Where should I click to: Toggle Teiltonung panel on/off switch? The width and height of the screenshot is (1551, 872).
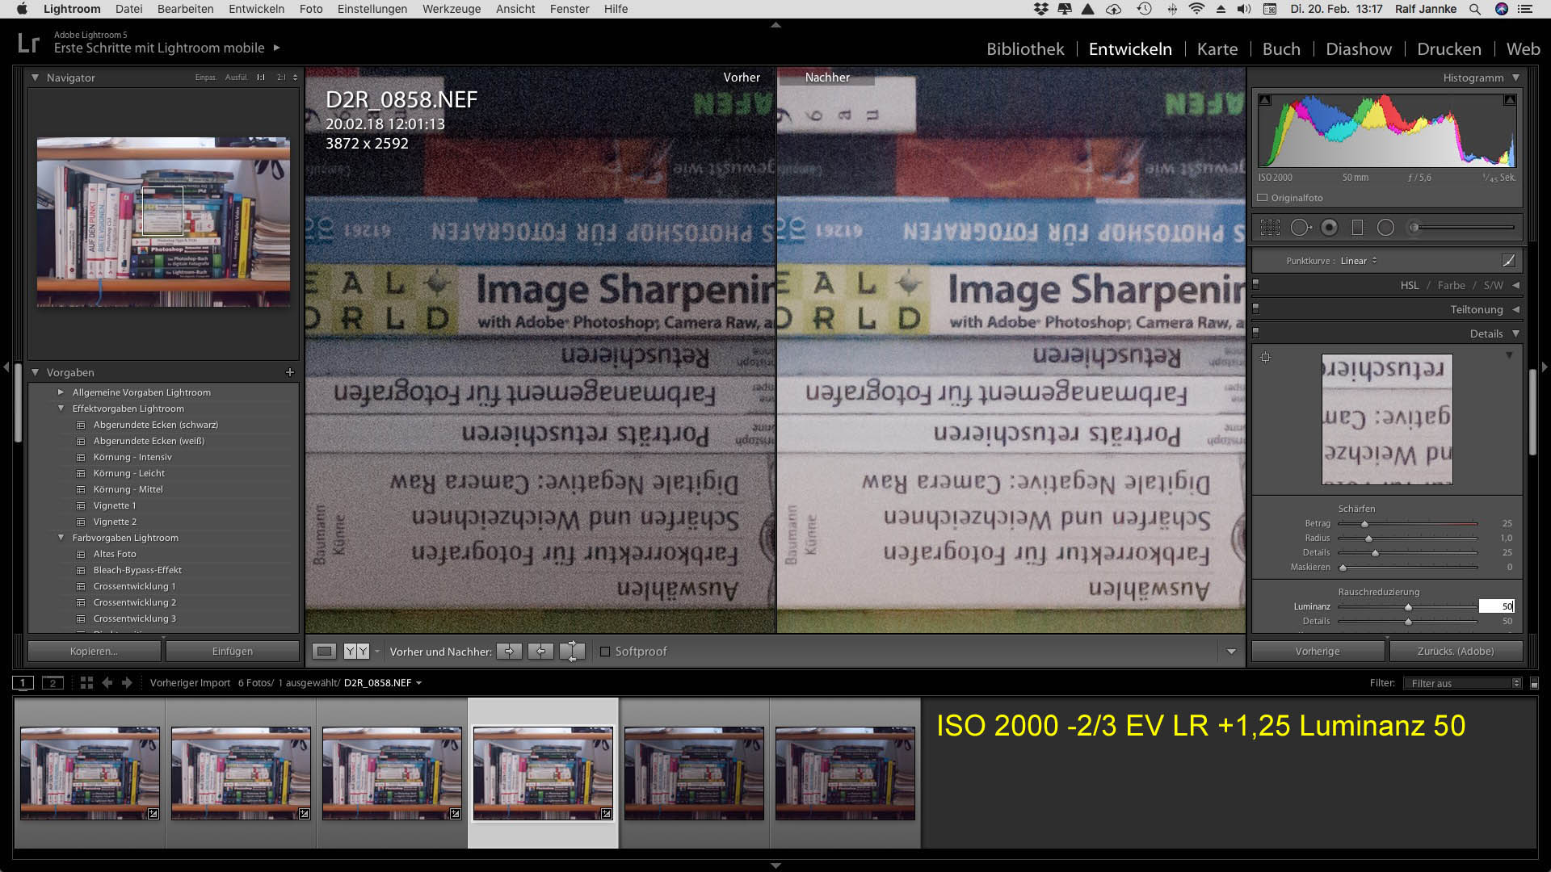pyautogui.click(x=1255, y=309)
